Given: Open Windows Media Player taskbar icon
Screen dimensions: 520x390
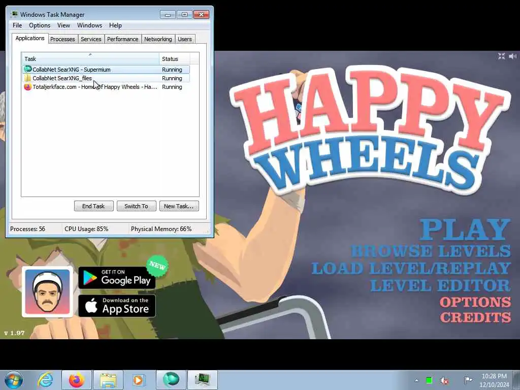Looking at the screenshot, I should click(139, 380).
